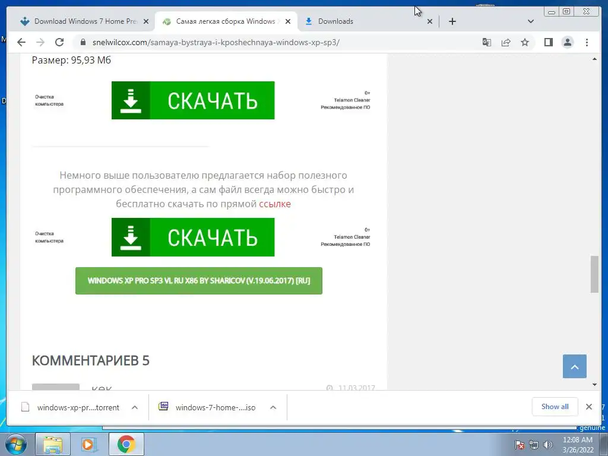
Task: Click the КОММЕНТАРИЕВ 5 heading
Action: pos(91,360)
